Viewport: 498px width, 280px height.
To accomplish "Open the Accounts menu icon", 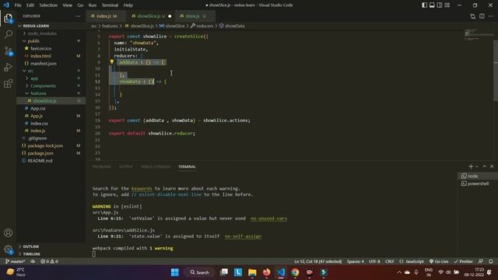I will coord(9,233).
